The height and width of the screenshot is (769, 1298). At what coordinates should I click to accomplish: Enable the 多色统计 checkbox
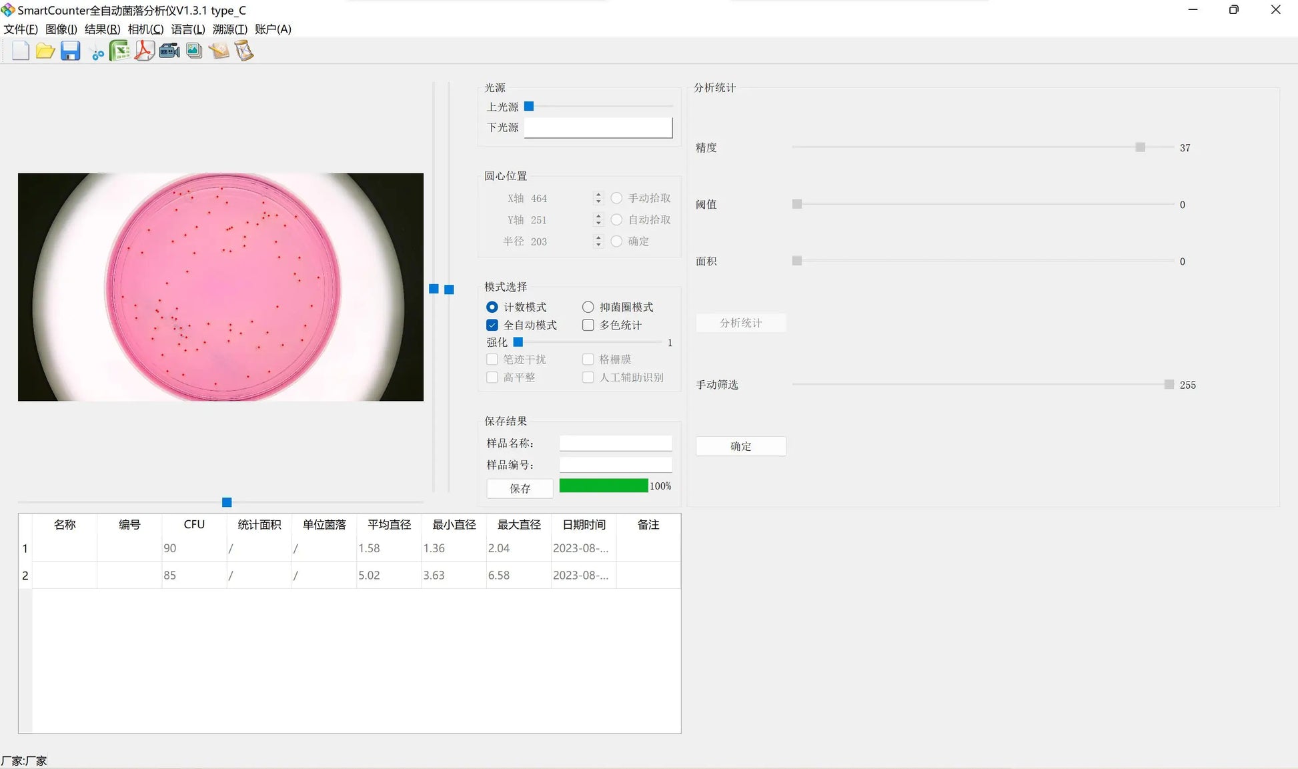(588, 325)
